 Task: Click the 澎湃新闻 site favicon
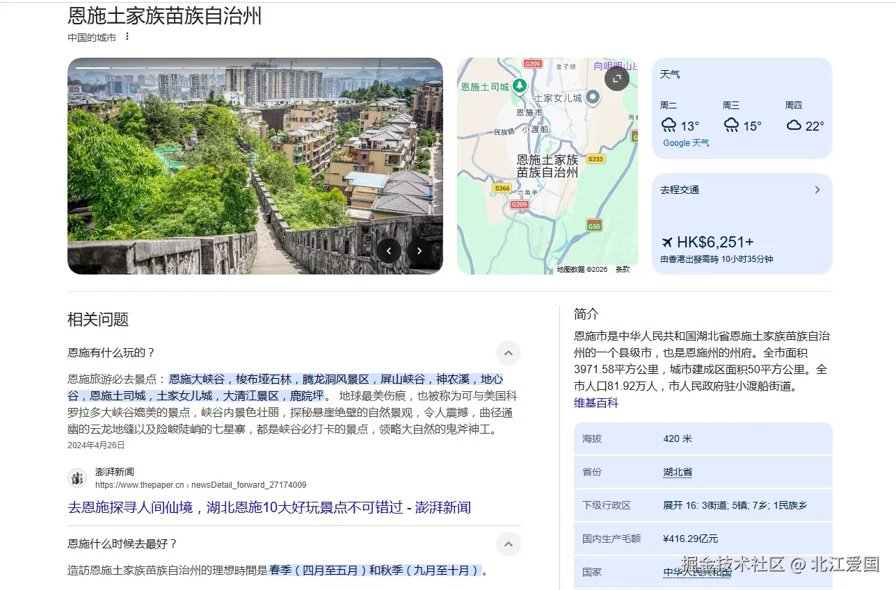pyautogui.click(x=77, y=478)
